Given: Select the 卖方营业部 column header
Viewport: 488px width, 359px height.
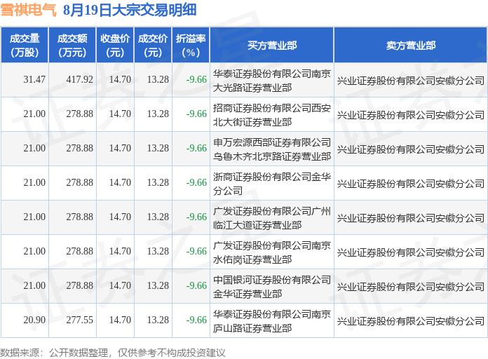Looking at the screenshot, I should 411,45.
